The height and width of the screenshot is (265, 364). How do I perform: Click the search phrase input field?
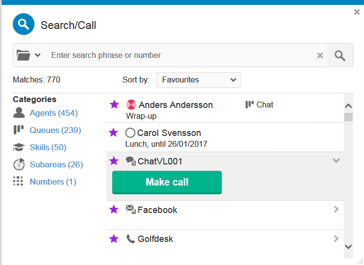(180, 55)
